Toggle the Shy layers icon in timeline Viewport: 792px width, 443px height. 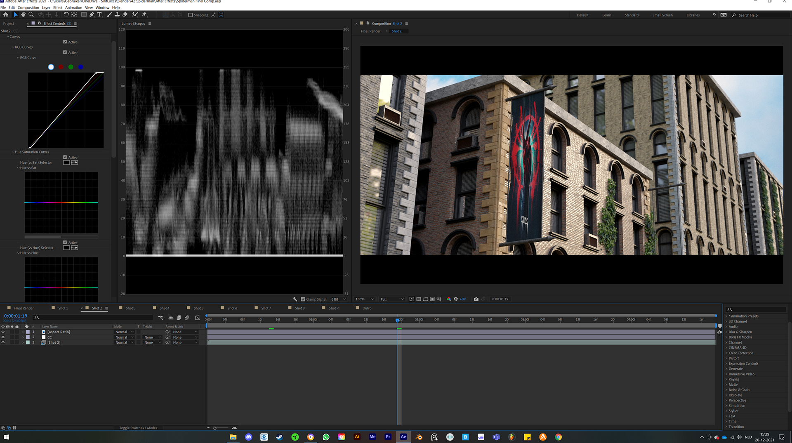[171, 318]
